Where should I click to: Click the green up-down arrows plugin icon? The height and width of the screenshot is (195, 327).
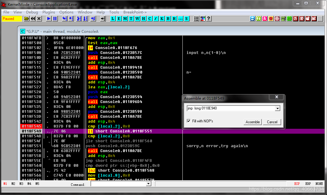(x=259, y=19)
